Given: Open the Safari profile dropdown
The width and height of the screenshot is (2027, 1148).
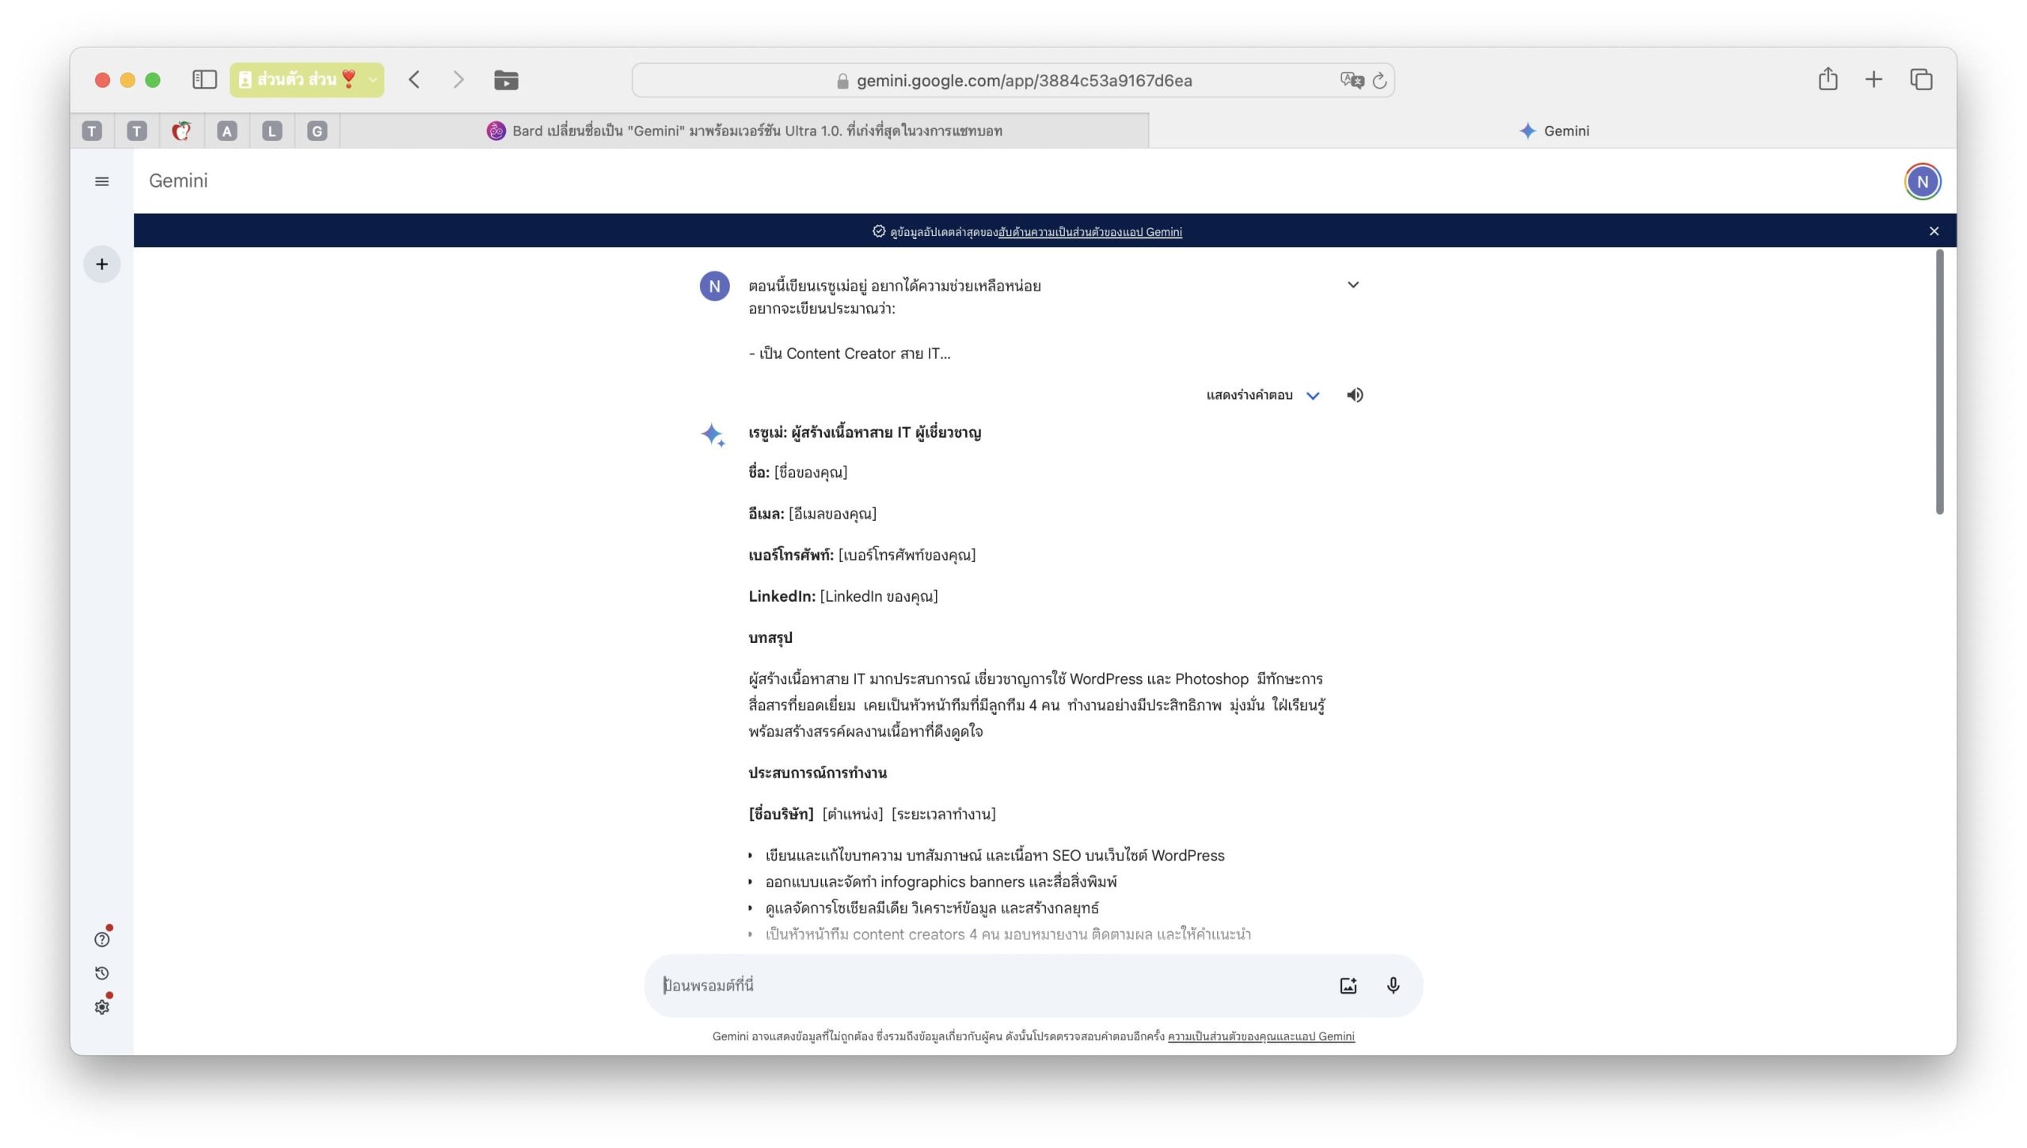Looking at the screenshot, I should (x=306, y=79).
